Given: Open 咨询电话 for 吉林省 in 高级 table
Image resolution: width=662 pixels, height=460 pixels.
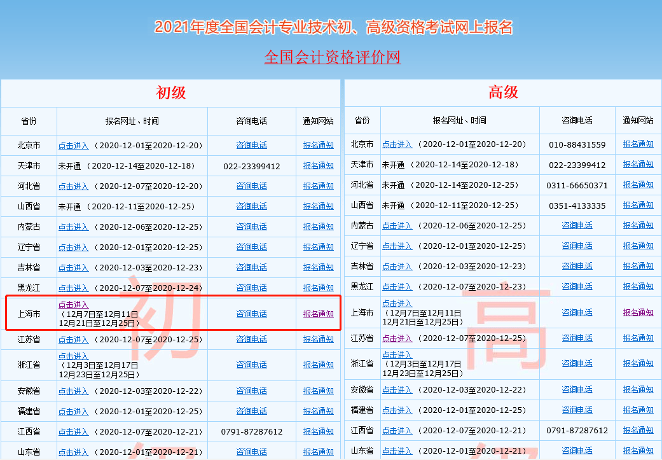Looking at the screenshot, I should click(577, 266).
